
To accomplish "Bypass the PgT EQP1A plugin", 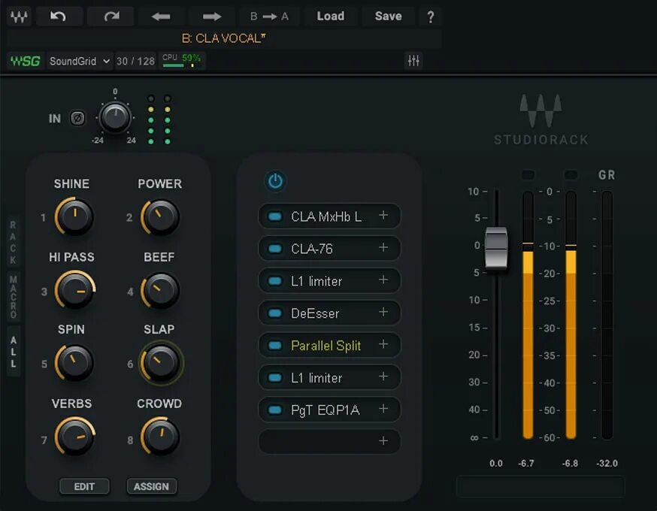I will [275, 410].
